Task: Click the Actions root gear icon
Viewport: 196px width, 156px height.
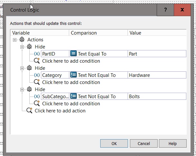Action: (22, 39)
